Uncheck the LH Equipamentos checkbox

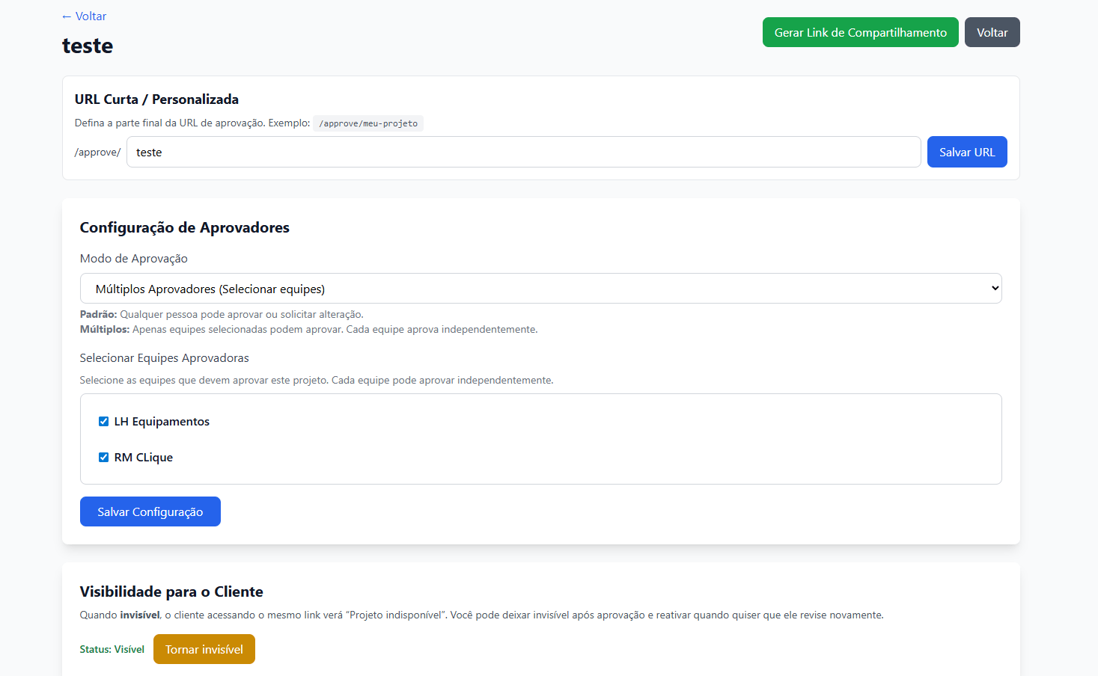(x=103, y=422)
